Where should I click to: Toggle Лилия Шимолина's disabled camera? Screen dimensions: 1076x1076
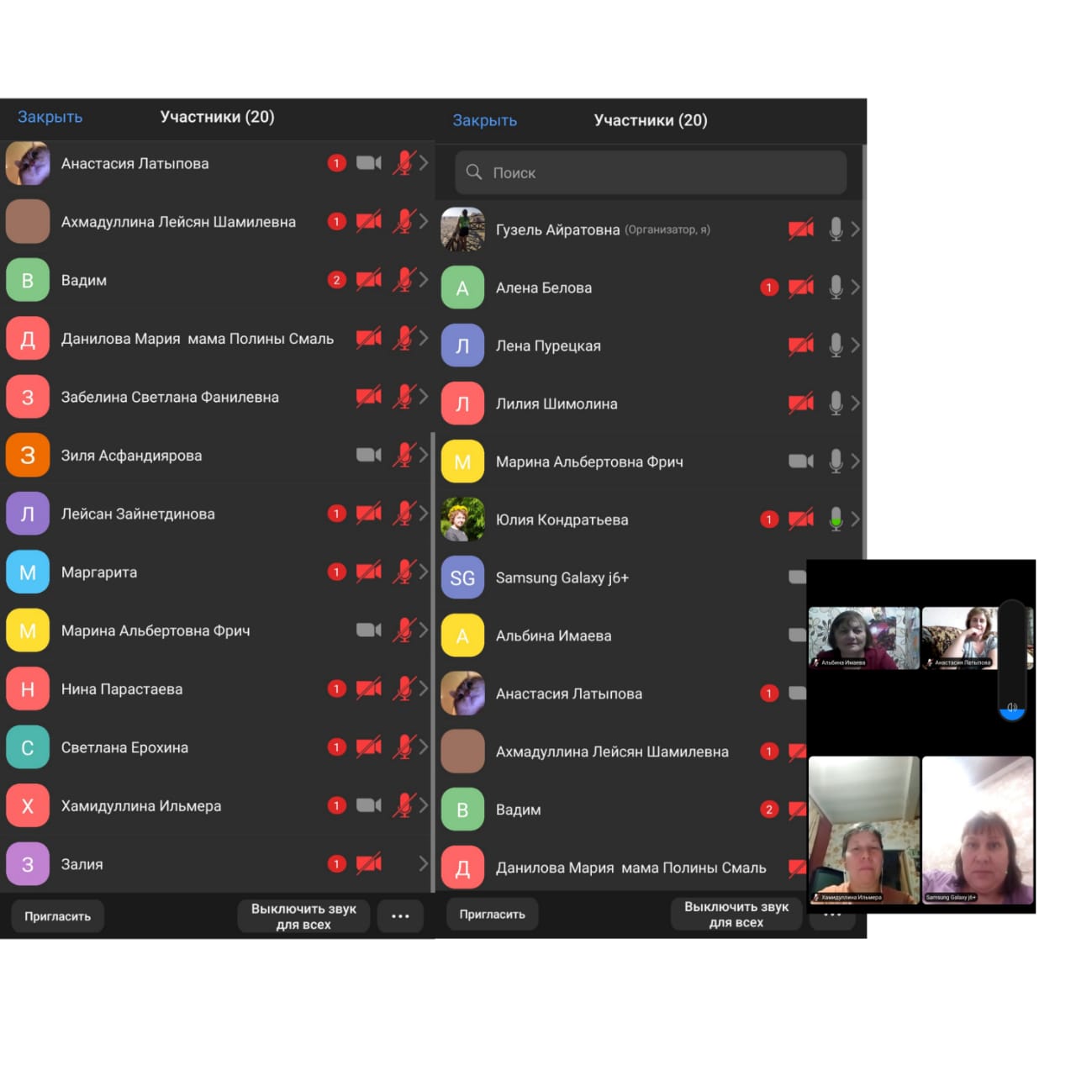pos(800,403)
